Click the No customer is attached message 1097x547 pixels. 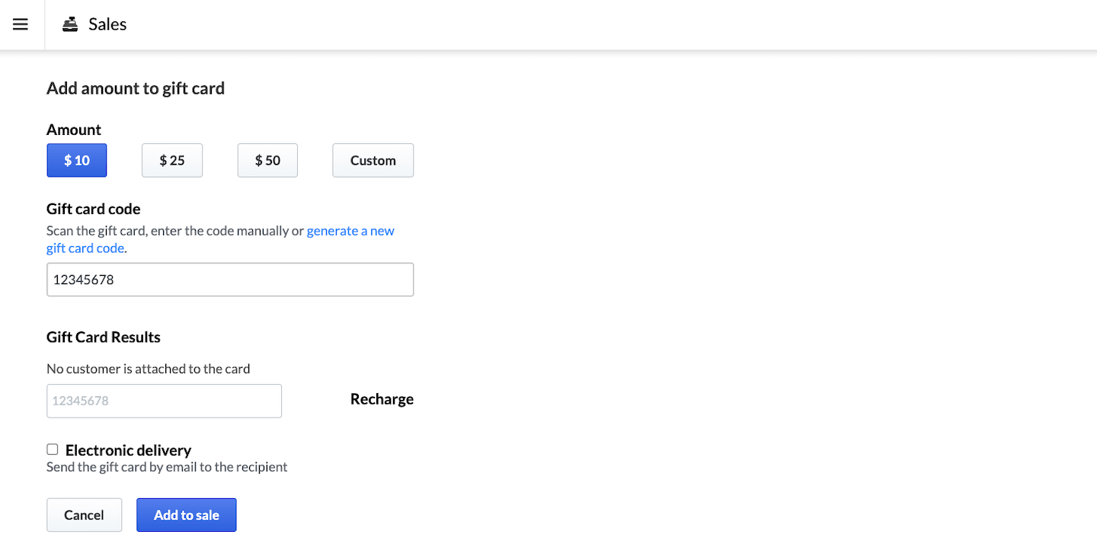click(148, 368)
